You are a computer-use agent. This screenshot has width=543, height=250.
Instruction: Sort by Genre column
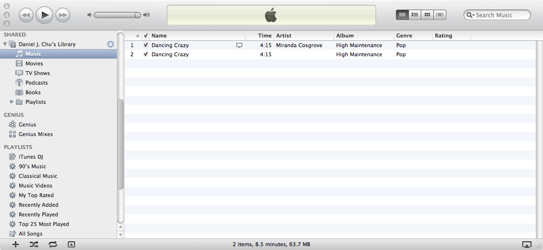(414, 36)
